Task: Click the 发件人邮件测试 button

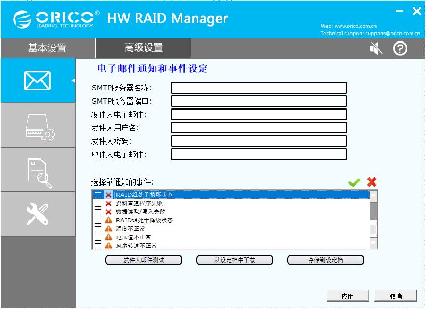Action: click(x=144, y=260)
